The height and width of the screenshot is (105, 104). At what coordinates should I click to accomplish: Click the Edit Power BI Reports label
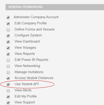tap(31, 60)
